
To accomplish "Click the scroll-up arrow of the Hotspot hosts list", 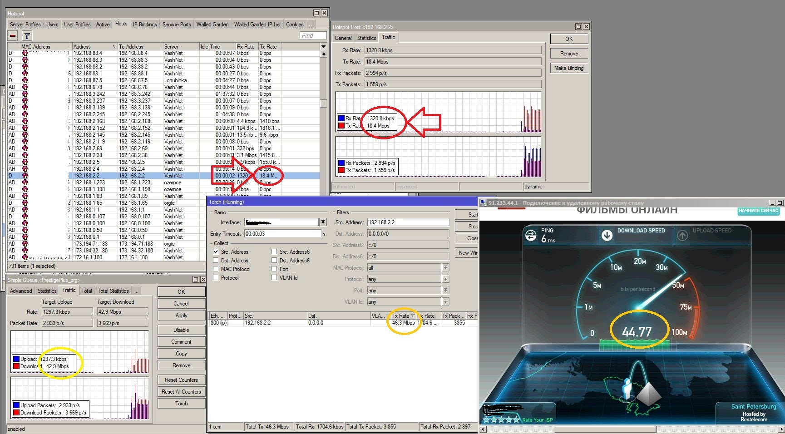I will click(323, 54).
